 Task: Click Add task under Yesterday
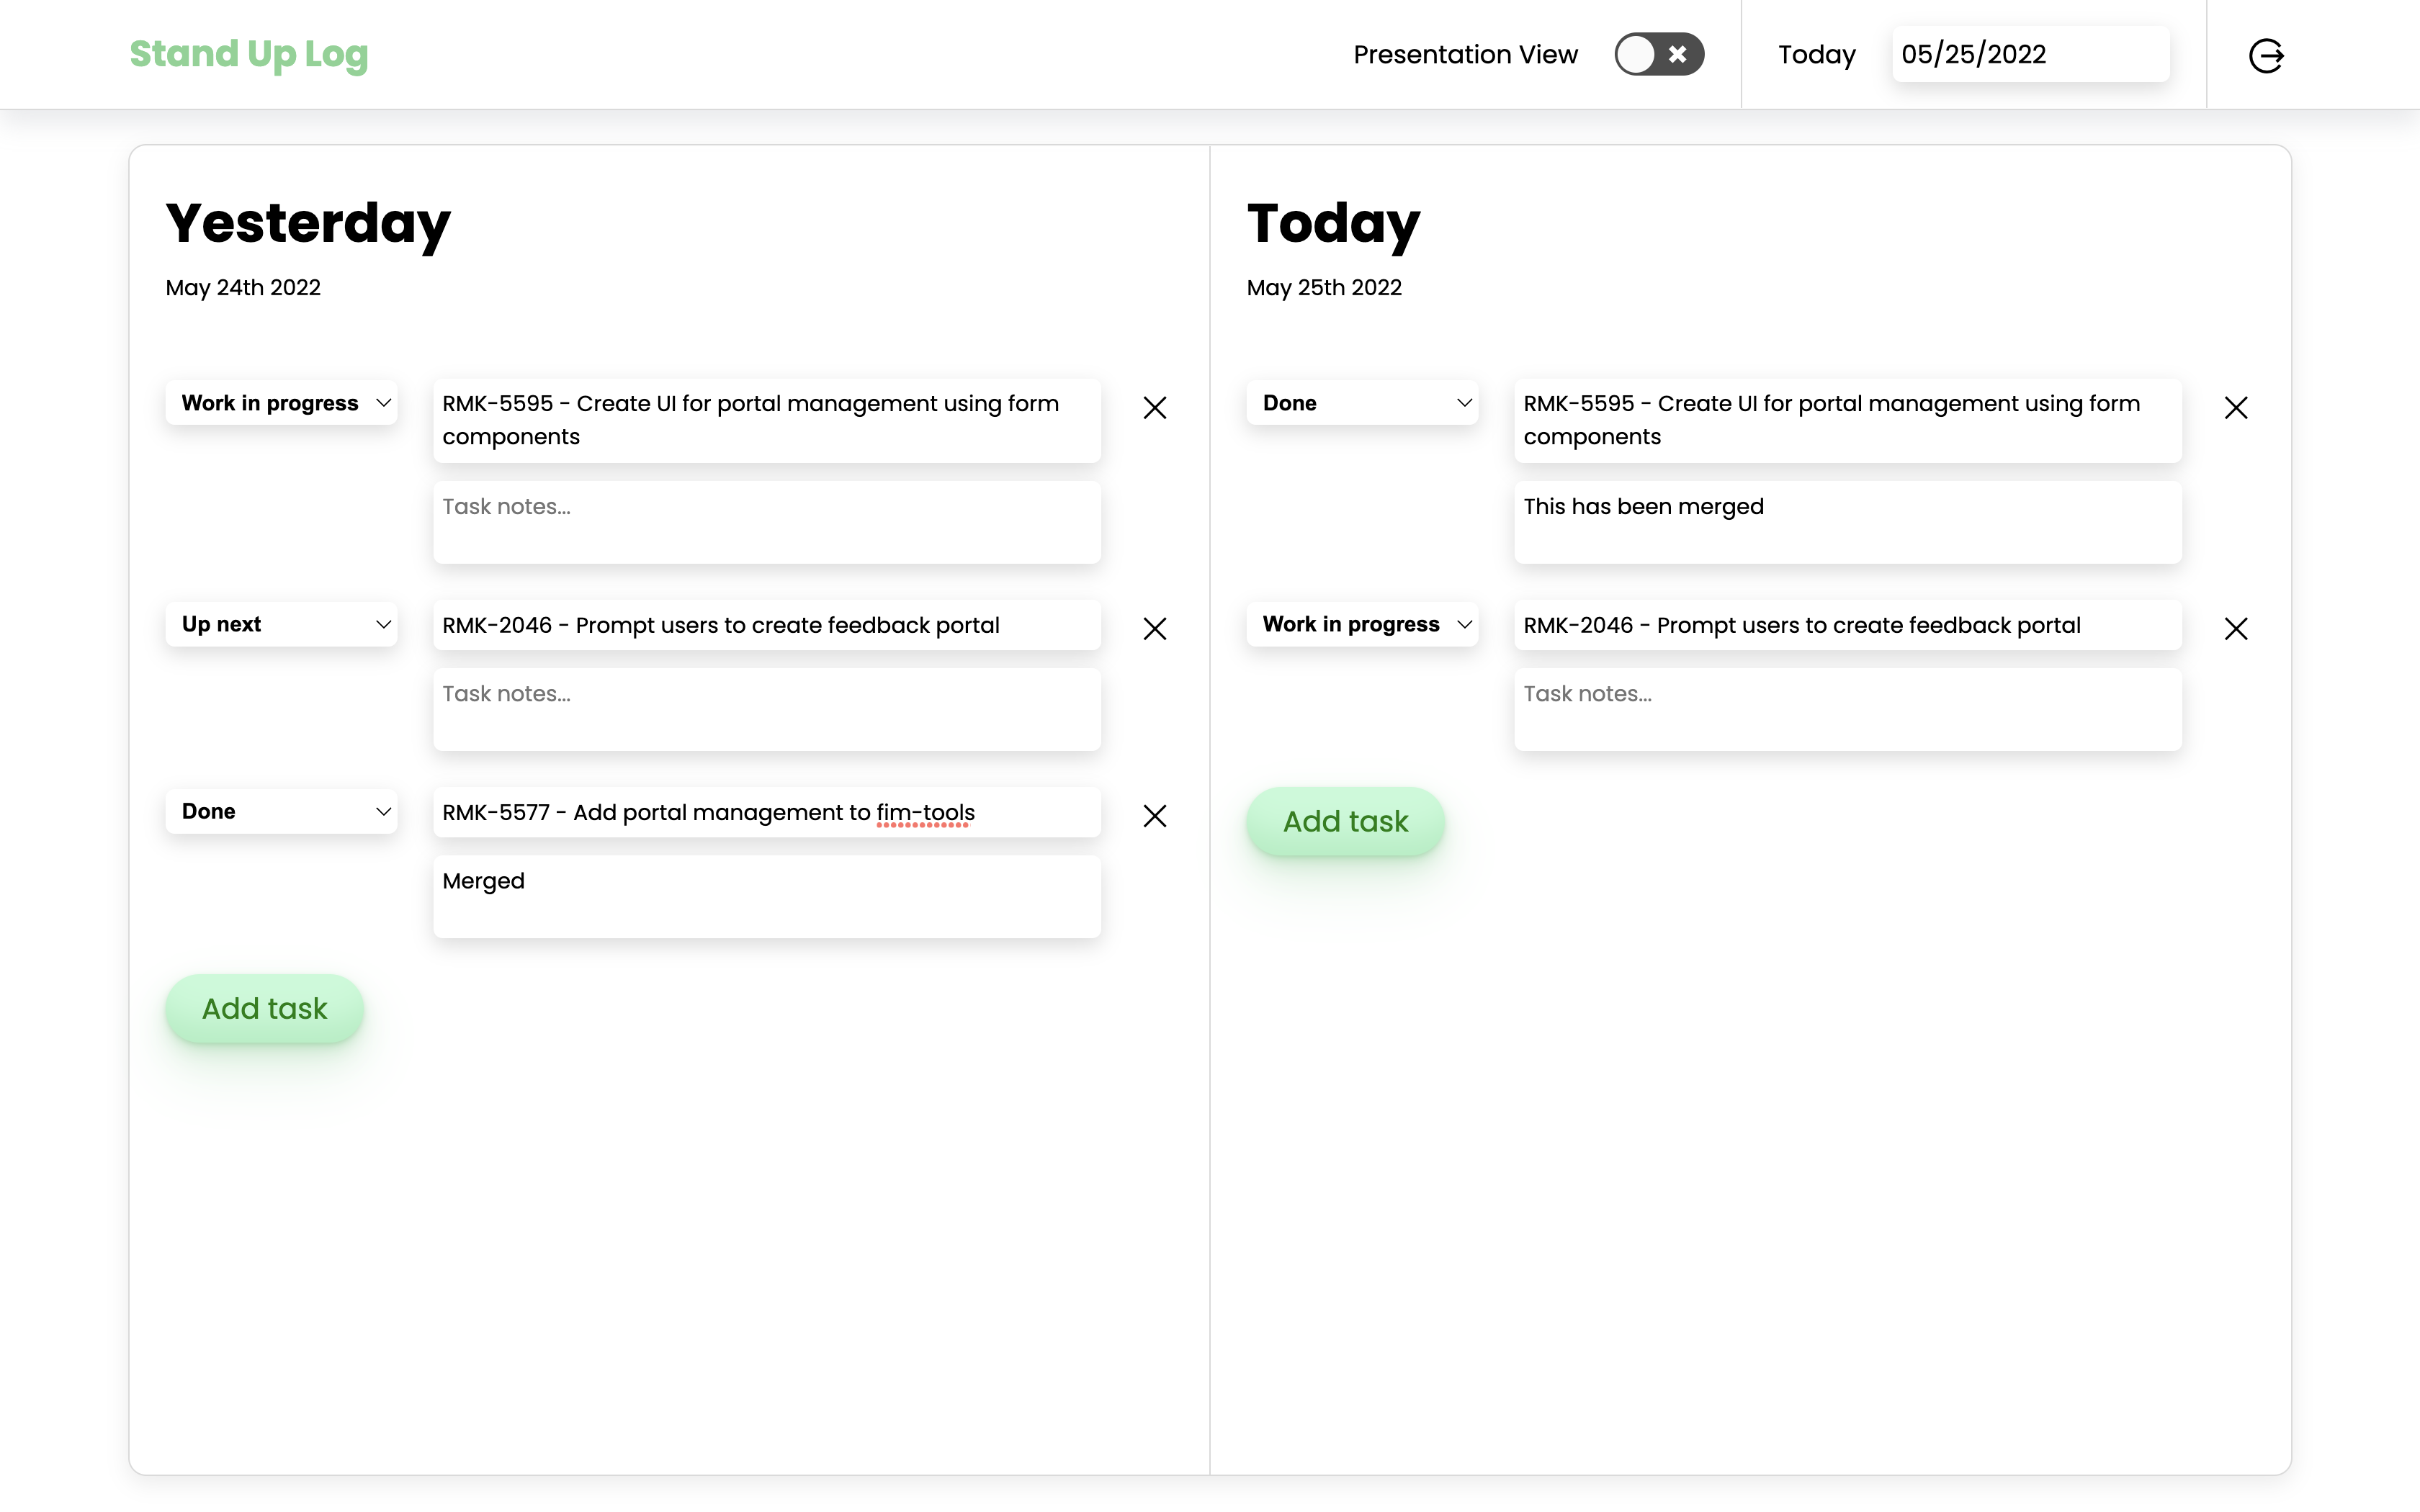pyautogui.click(x=265, y=1008)
